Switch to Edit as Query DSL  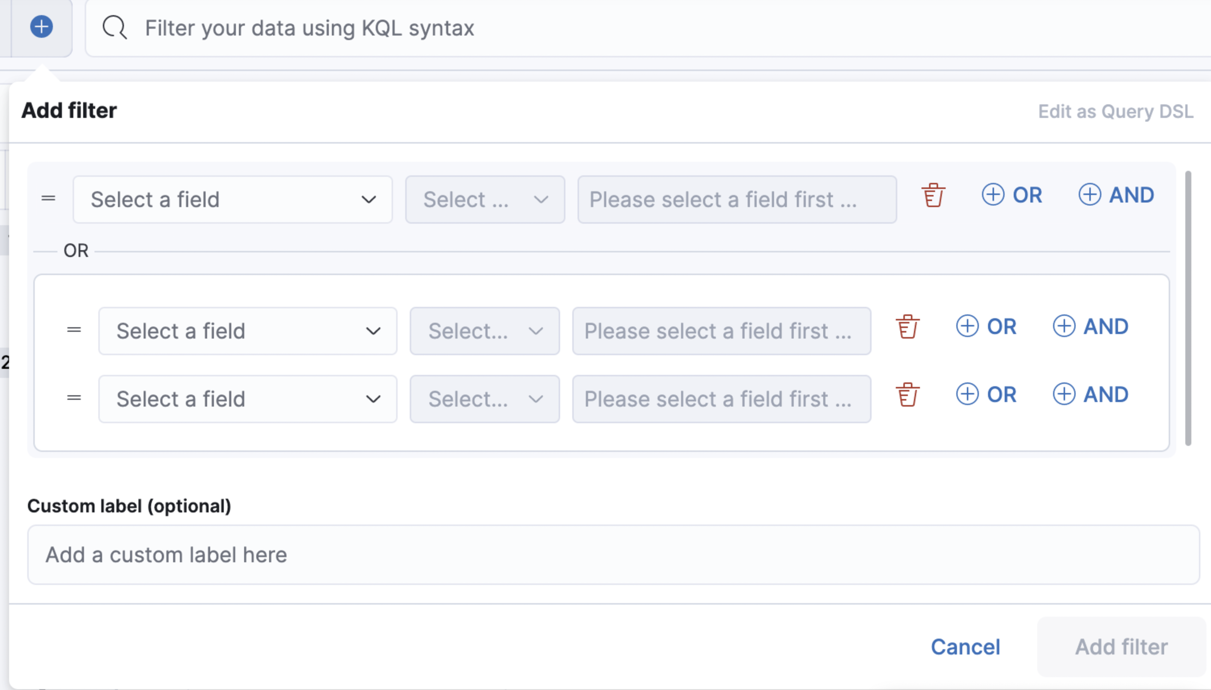coord(1116,111)
